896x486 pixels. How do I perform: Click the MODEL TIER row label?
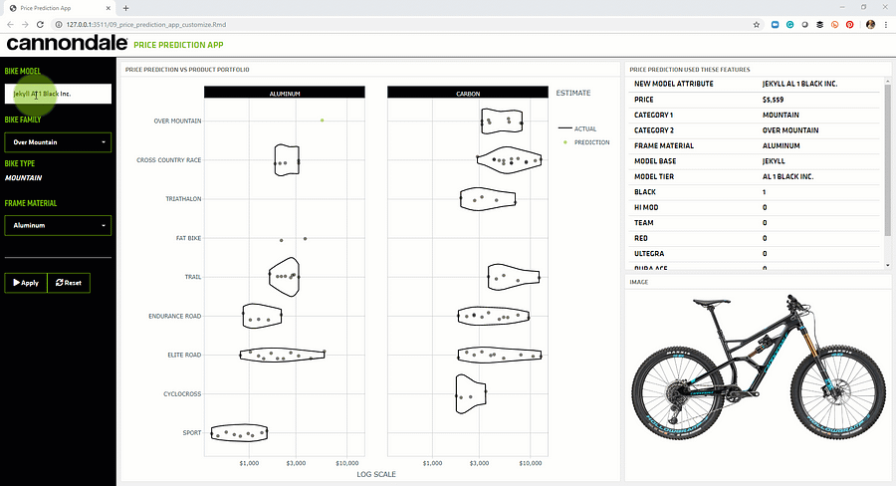coord(654,176)
